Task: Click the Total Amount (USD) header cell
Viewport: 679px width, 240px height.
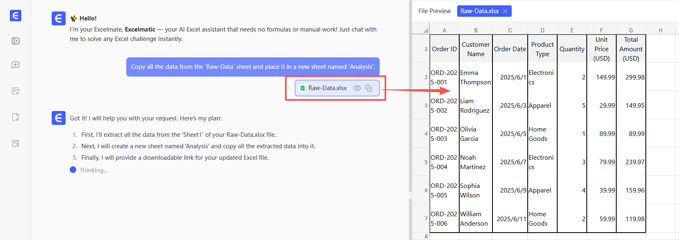Action: coord(631,49)
